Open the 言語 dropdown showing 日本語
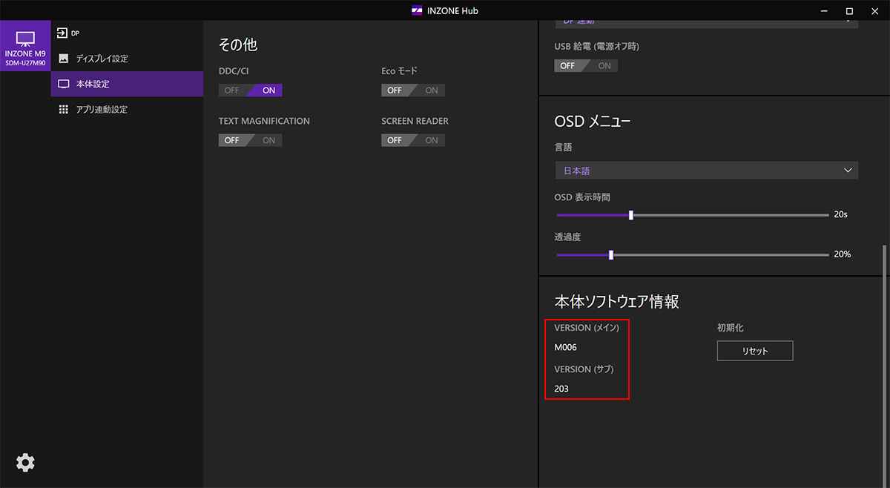This screenshot has height=488, width=890. click(x=706, y=171)
